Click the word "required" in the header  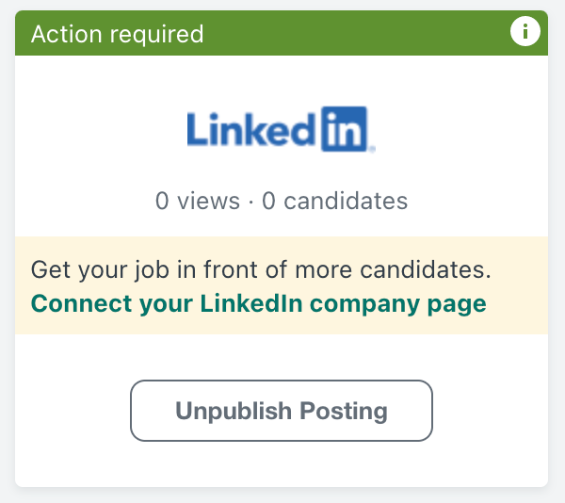click(156, 35)
